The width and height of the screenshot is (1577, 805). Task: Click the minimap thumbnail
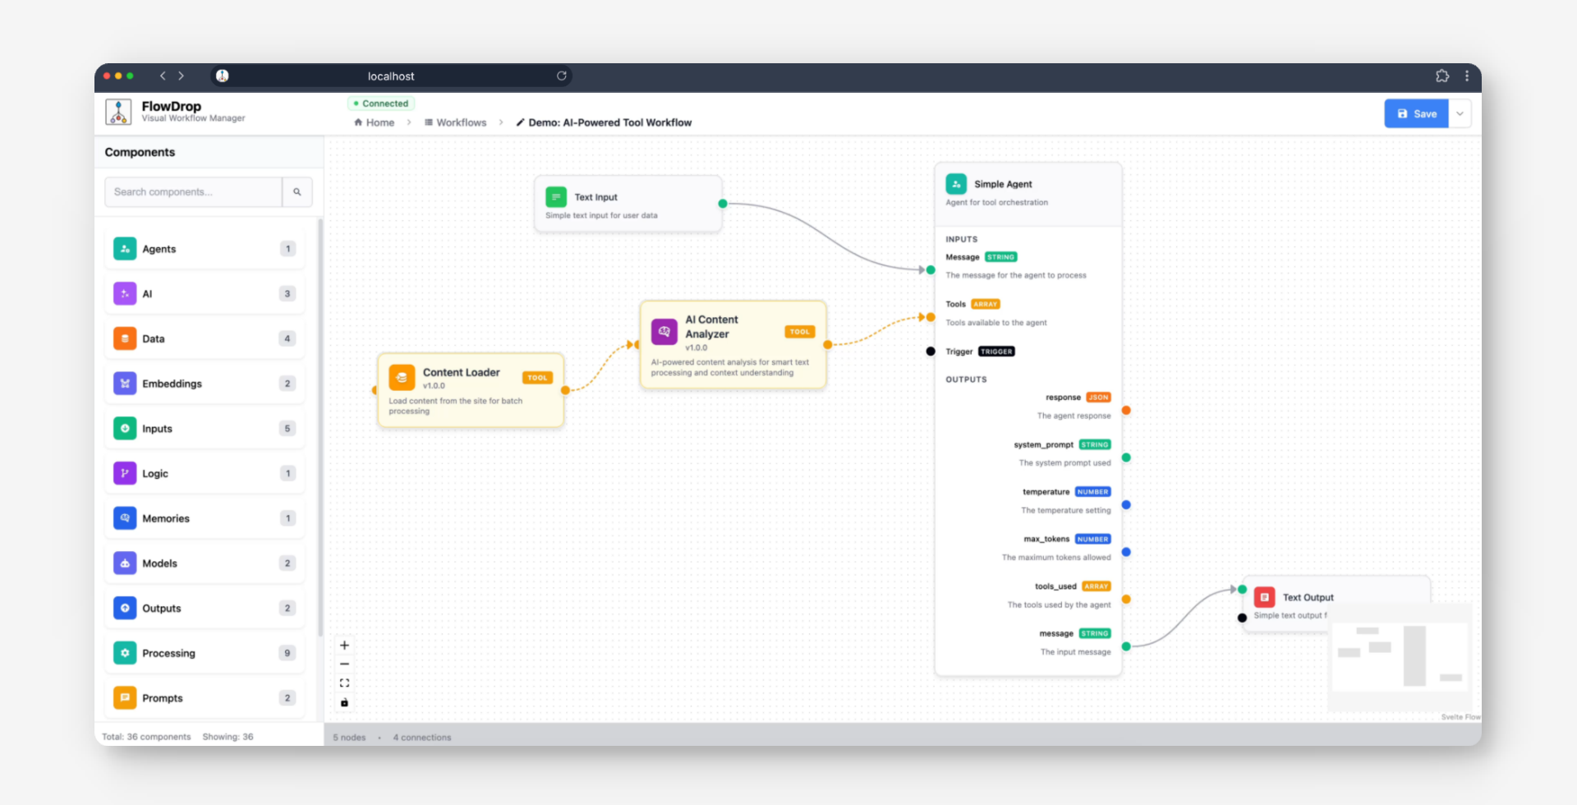click(x=1400, y=657)
